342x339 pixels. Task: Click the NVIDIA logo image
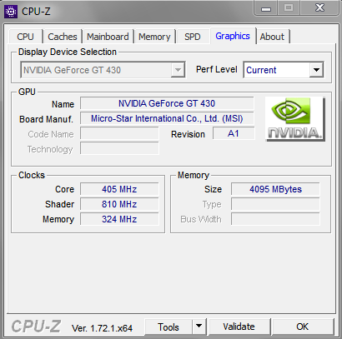pyautogui.click(x=295, y=119)
